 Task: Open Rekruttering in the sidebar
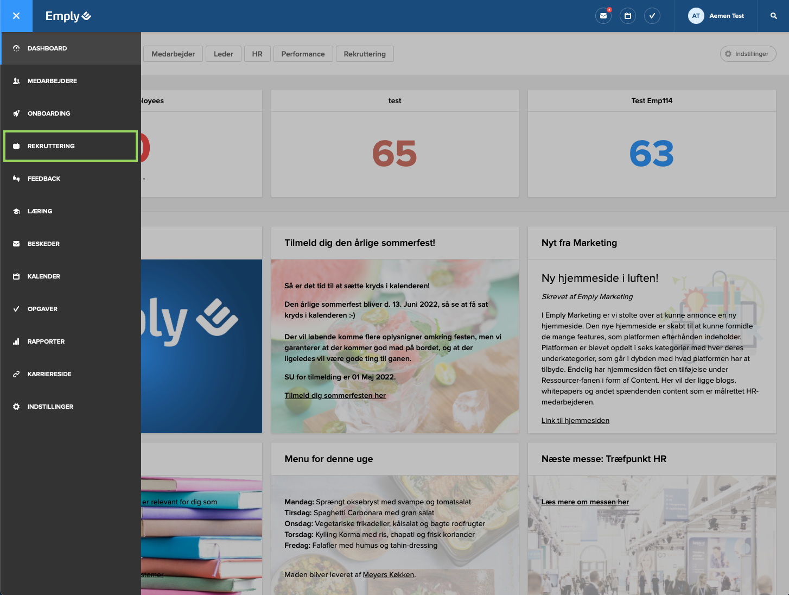[51, 146]
